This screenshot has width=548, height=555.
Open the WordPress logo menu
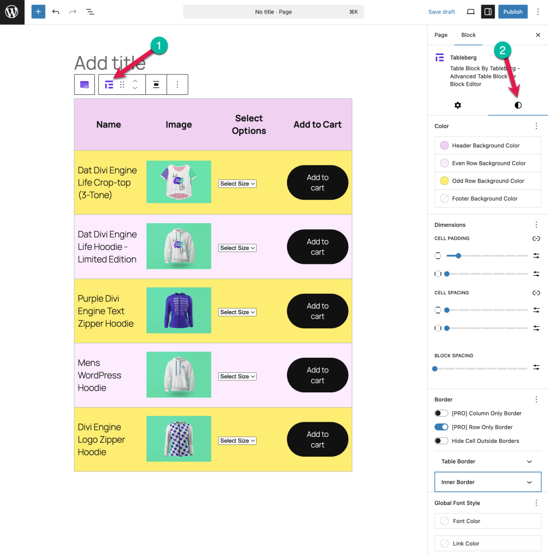click(12, 12)
